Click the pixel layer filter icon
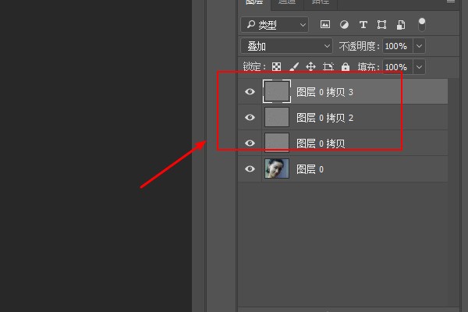 pos(325,25)
